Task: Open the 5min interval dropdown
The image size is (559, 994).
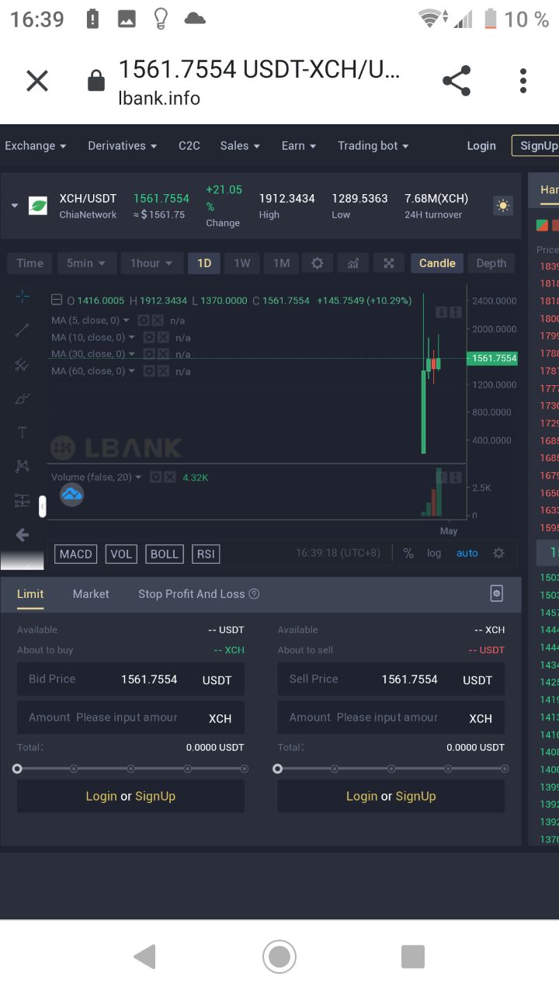Action: (x=87, y=263)
